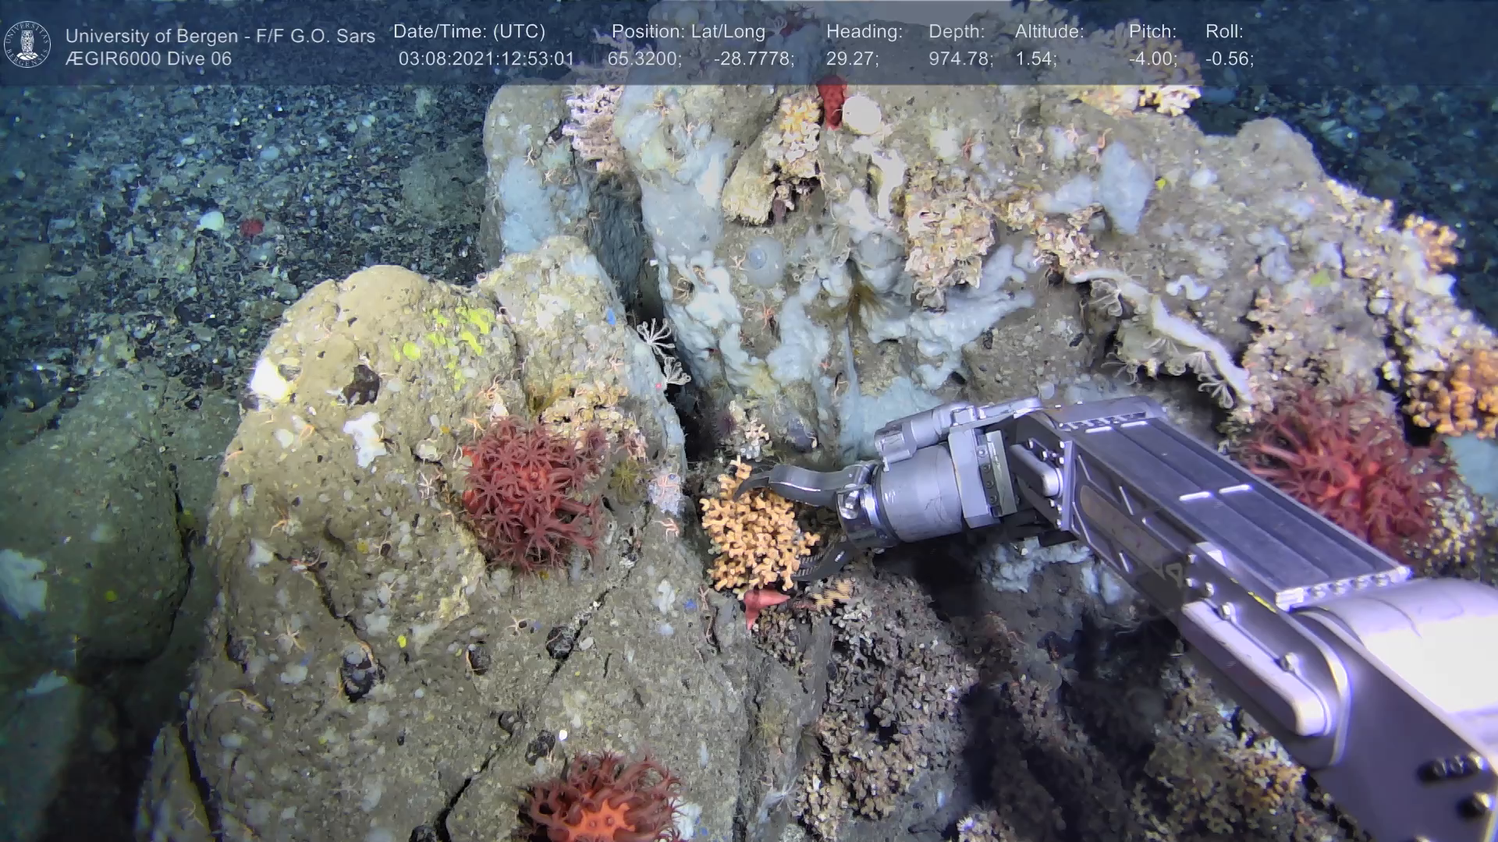Image resolution: width=1498 pixels, height=842 pixels.
Task: Select the depth value 974.78
Action: point(960,59)
